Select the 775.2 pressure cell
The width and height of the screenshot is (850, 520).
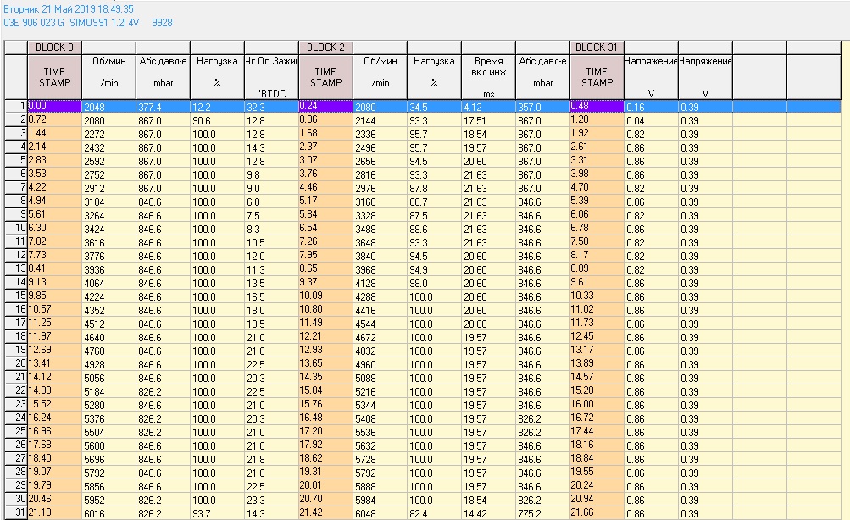pos(542,513)
